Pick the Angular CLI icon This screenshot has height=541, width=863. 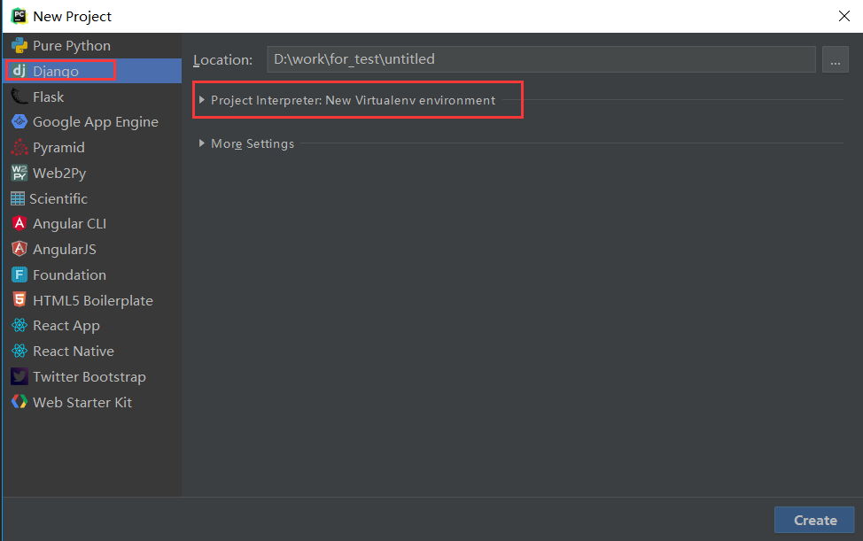point(19,224)
